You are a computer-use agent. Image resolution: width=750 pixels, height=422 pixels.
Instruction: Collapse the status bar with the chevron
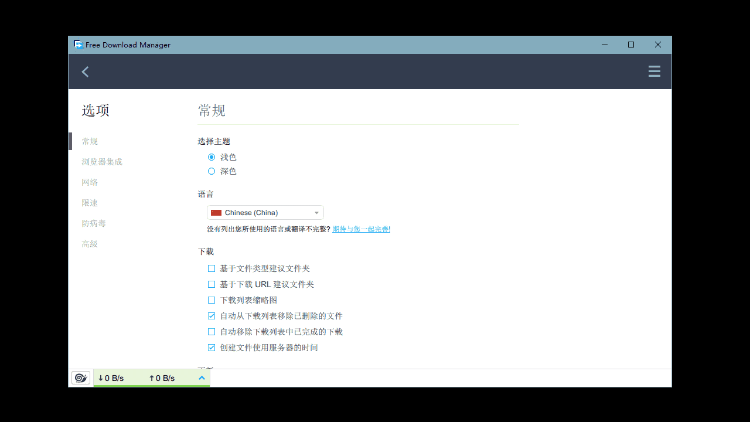coord(202,377)
